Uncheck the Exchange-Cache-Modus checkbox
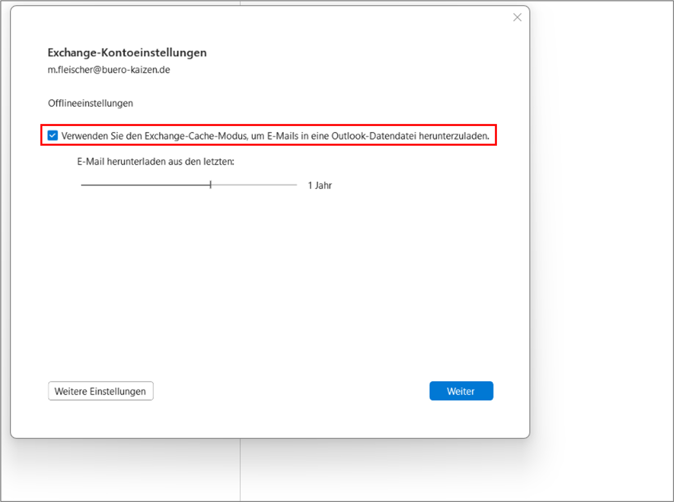The image size is (674, 502). click(53, 135)
